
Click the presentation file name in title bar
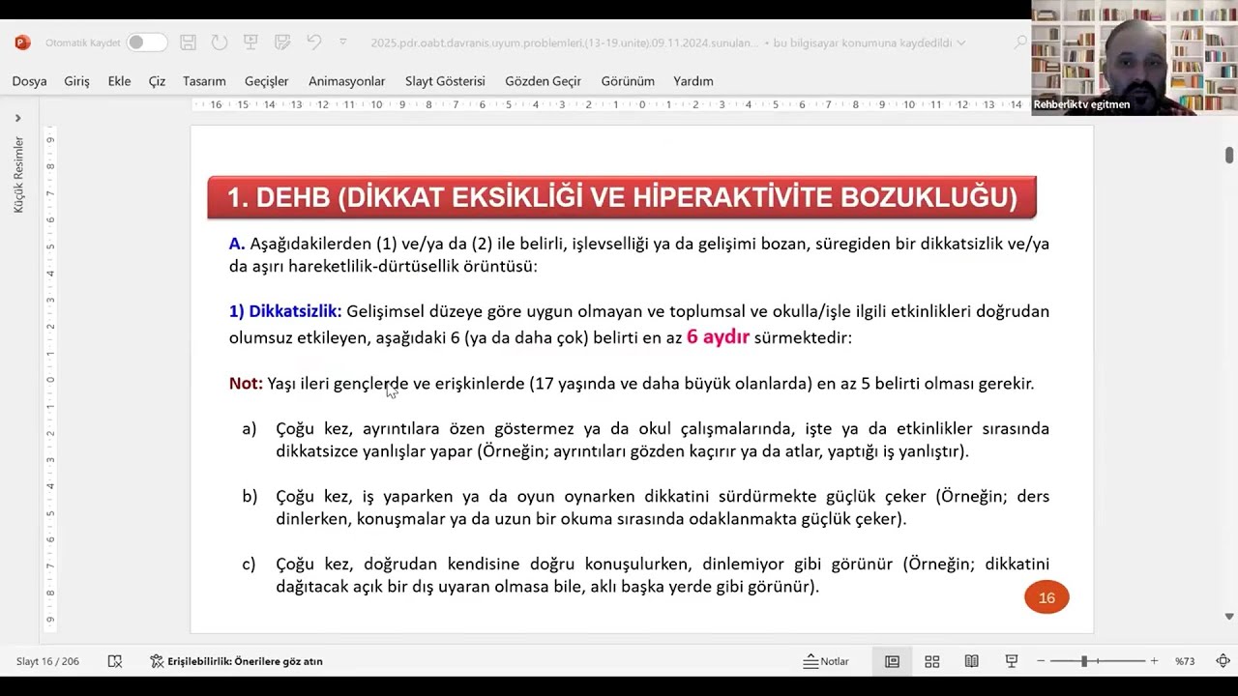(565, 43)
